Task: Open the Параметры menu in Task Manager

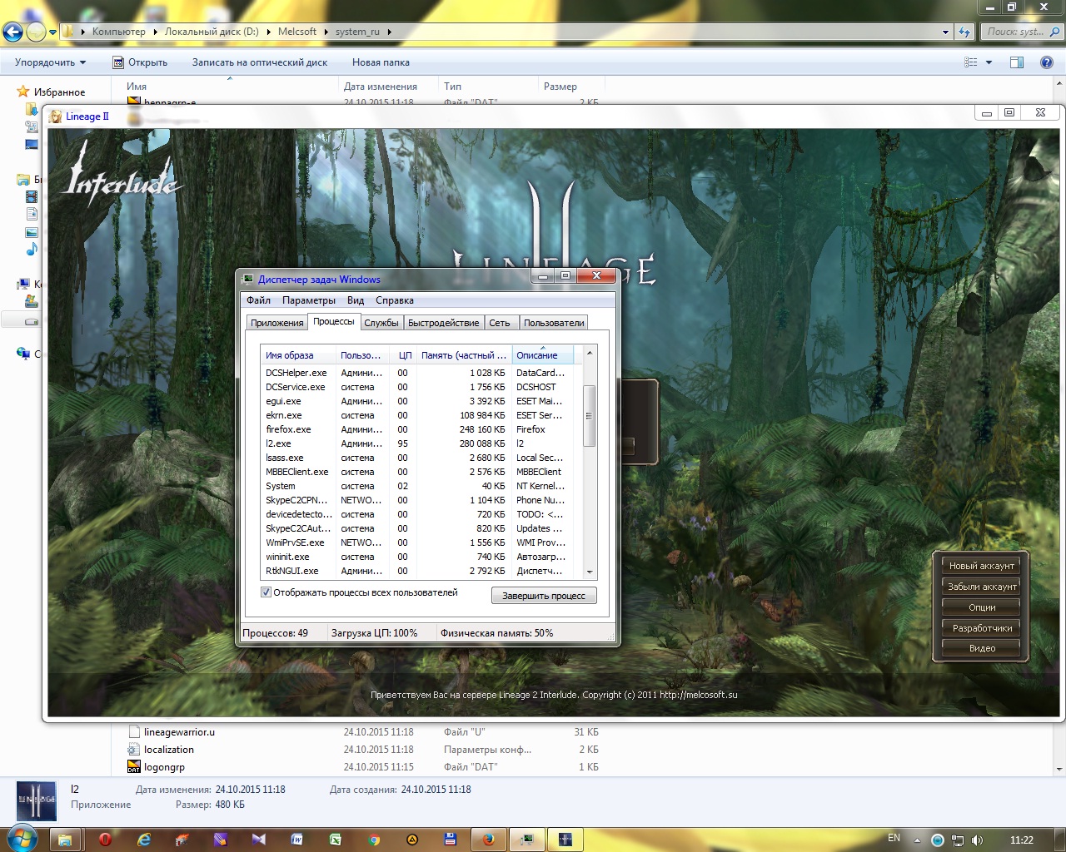Action: pyautogui.click(x=309, y=300)
